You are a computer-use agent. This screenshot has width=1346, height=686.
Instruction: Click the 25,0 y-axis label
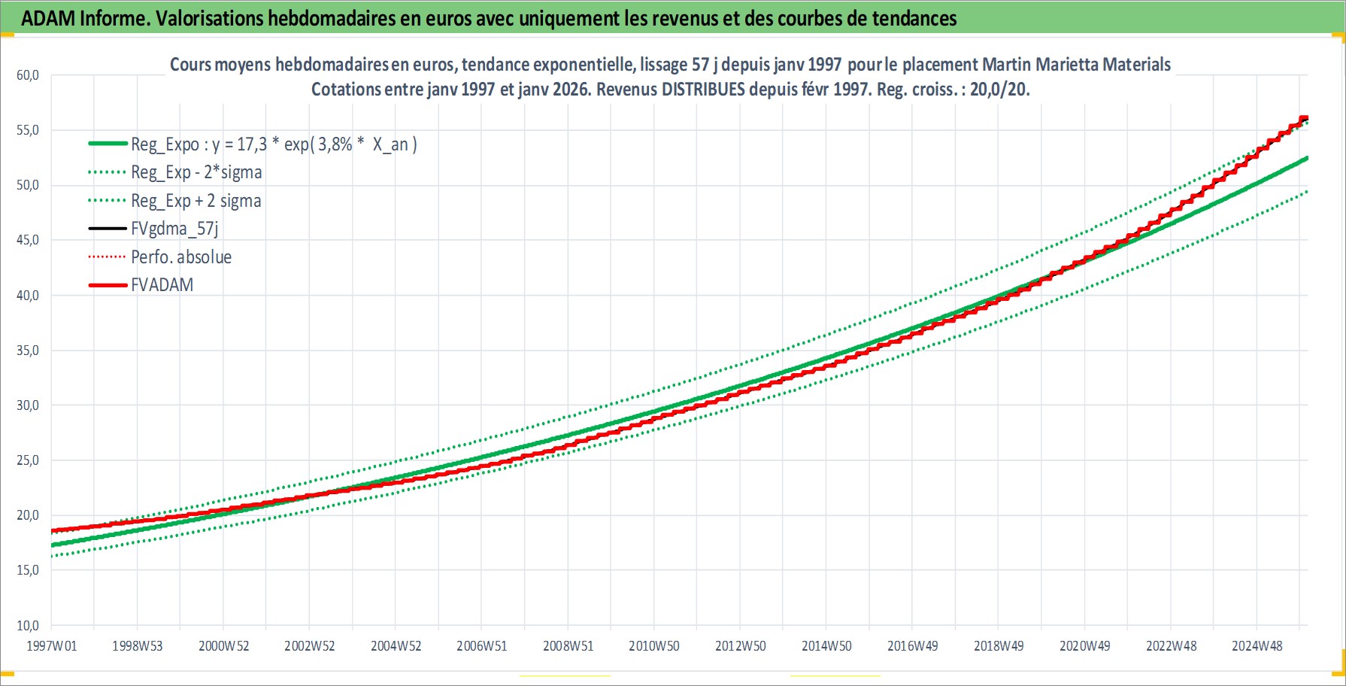click(28, 460)
